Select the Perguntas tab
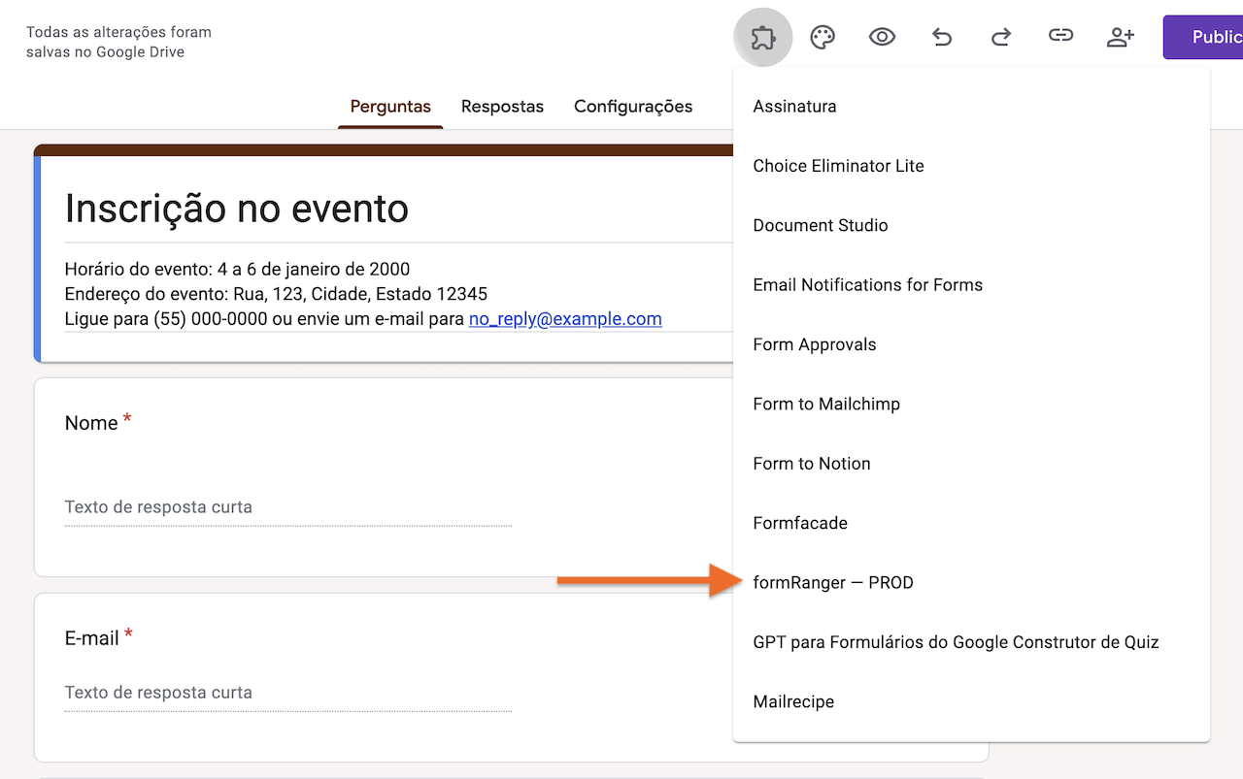The width and height of the screenshot is (1243, 779). coord(390,107)
